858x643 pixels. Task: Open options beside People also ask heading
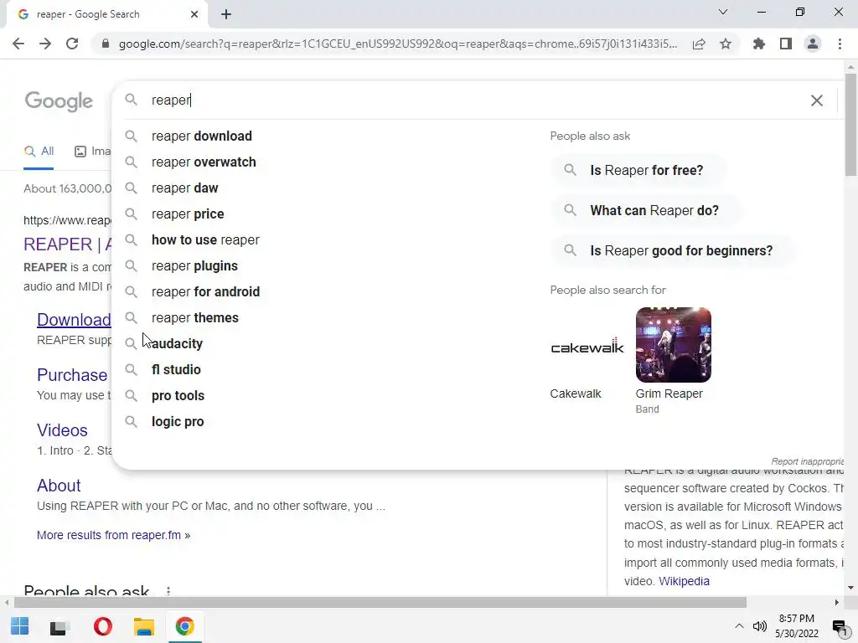click(x=168, y=591)
